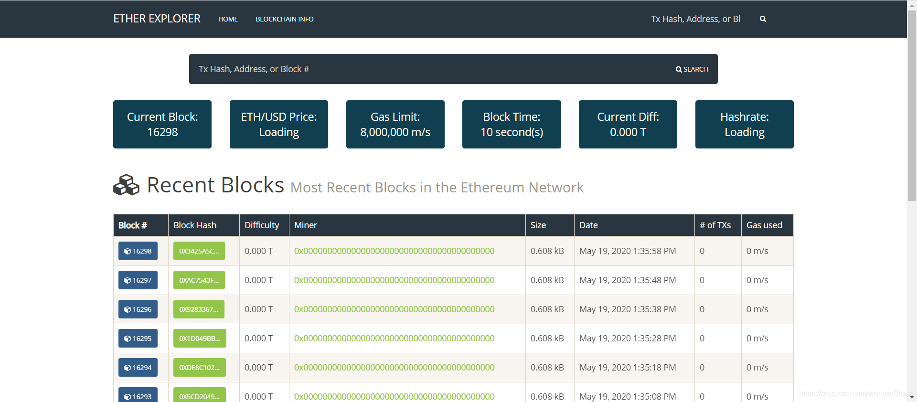Open block hash 0X1D049BB...

click(200, 339)
